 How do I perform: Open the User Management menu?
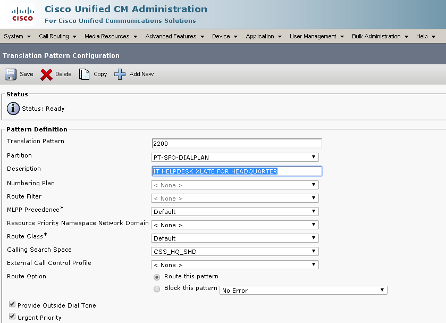coord(317,36)
